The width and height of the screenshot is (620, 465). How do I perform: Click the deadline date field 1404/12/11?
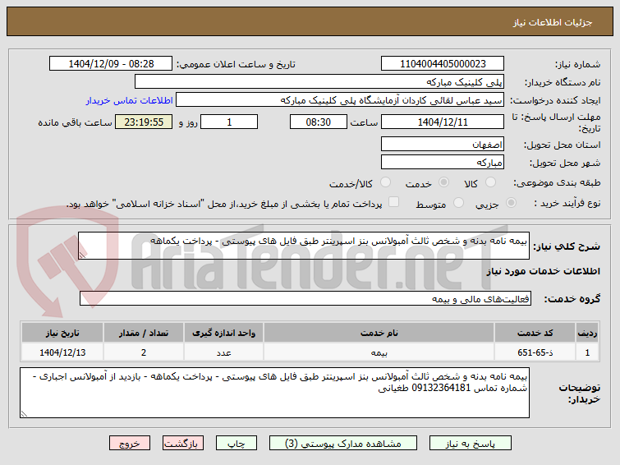[443, 122]
